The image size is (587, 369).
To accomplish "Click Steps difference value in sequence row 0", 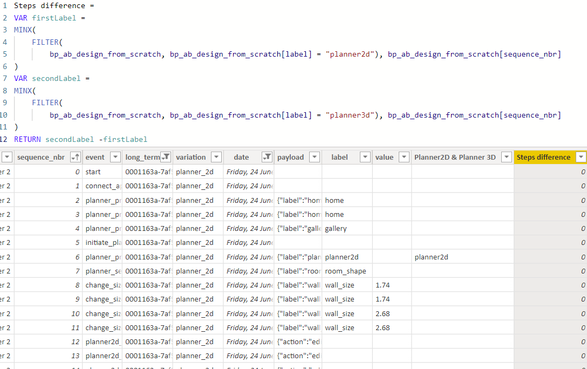I will tap(550, 172).
